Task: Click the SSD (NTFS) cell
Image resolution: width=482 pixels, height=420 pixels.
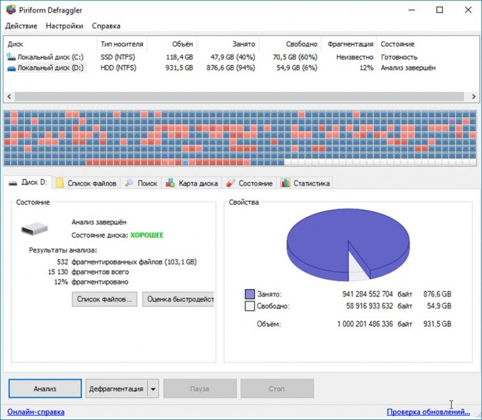Action: tap(118, 57)
